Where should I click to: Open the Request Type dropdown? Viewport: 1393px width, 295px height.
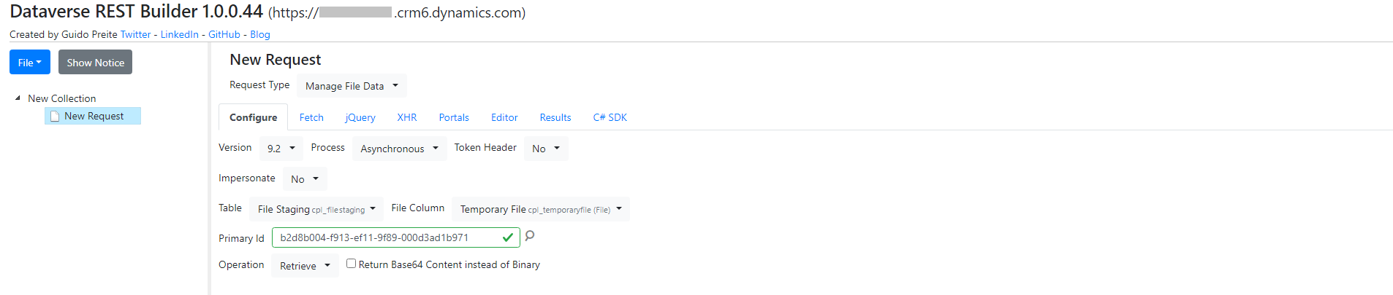point(352,86)
